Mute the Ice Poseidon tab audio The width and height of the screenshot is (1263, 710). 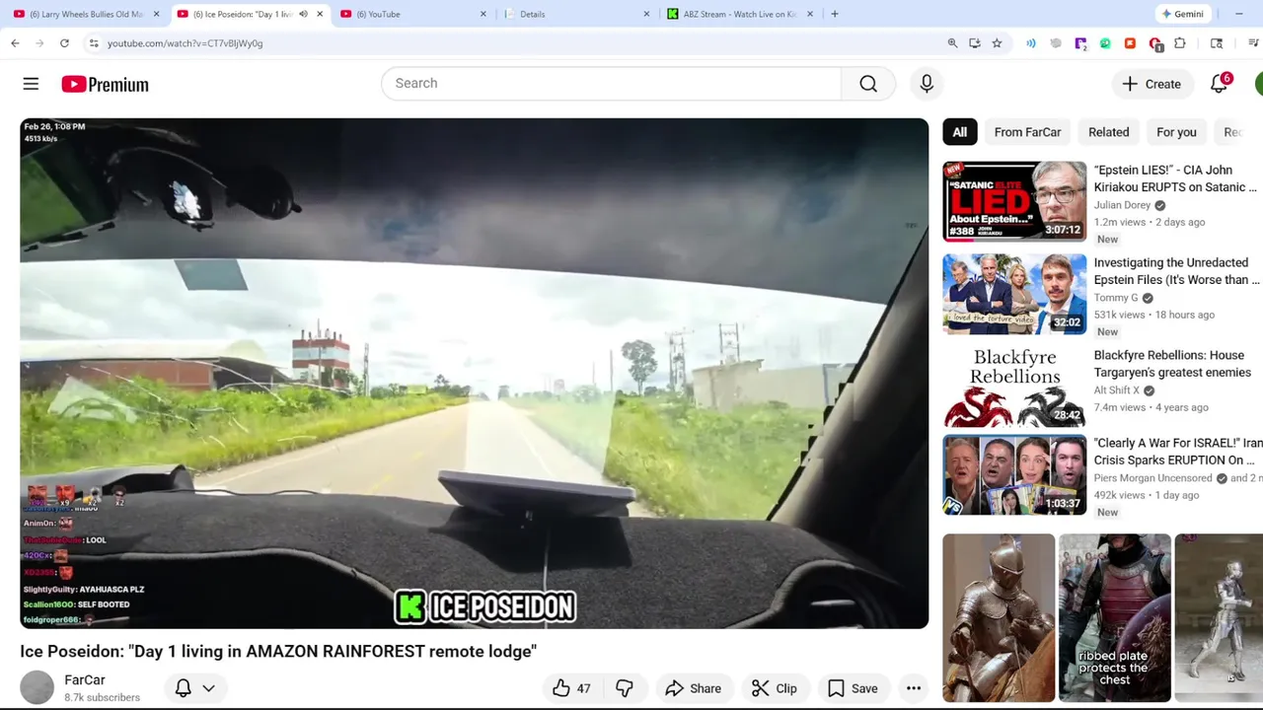tap(303, 14)
